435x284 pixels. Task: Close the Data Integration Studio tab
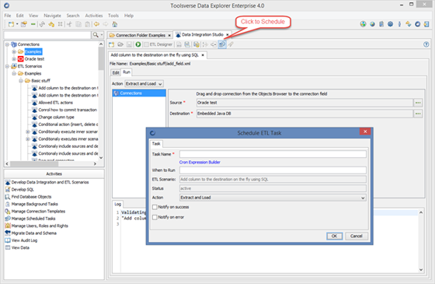click(x=227, y=35)
